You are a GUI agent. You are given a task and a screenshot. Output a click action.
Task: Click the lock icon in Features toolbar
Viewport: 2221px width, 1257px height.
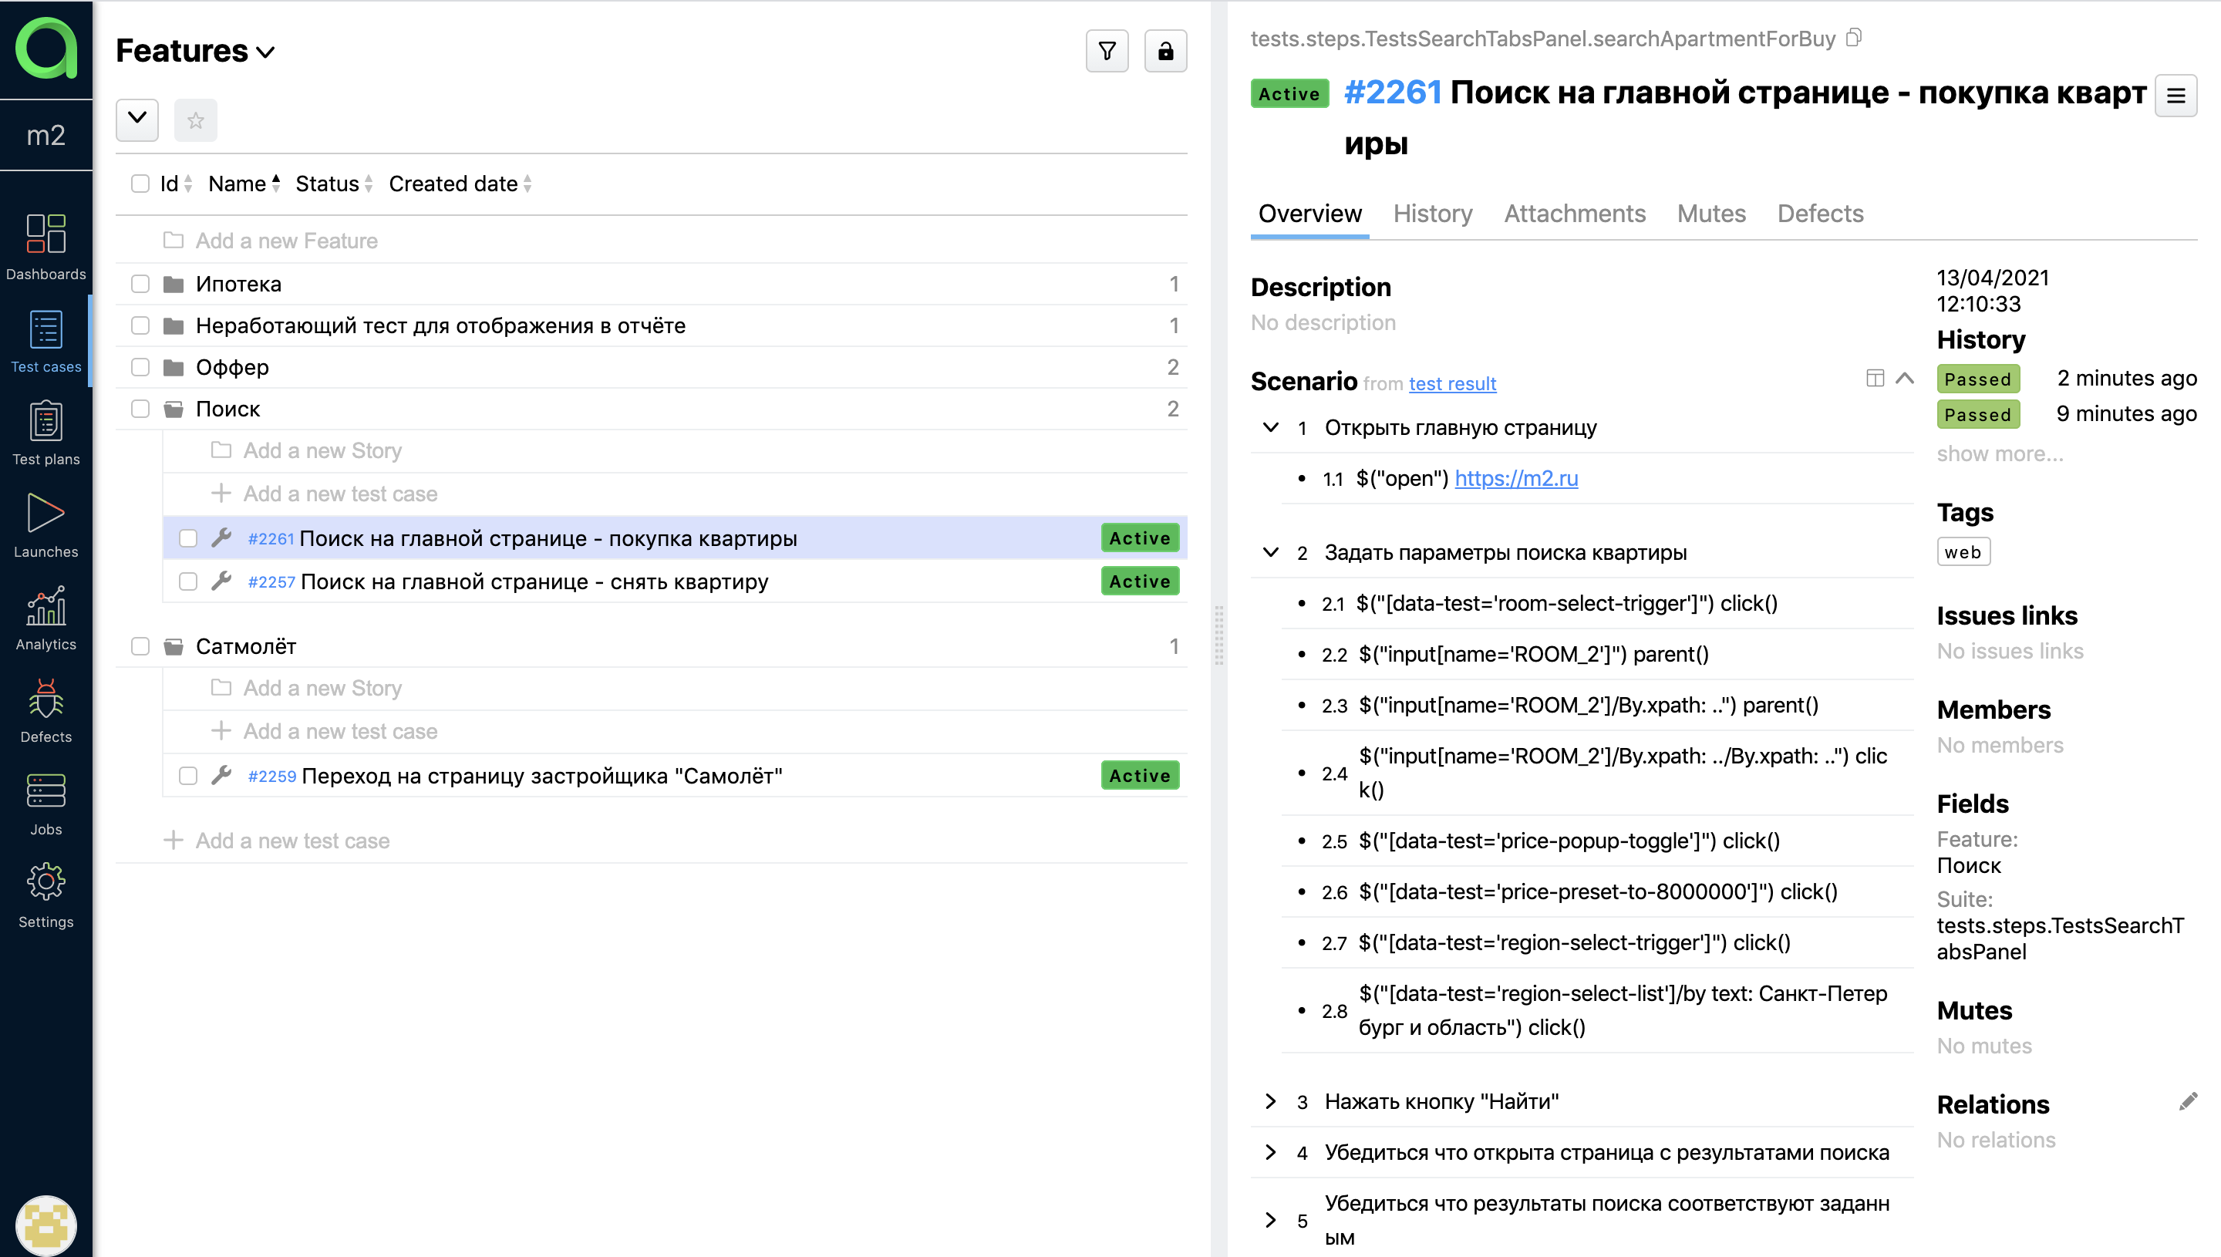[1165, 50]
